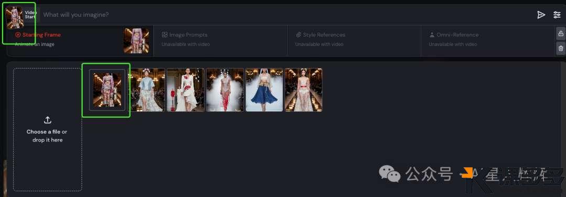Toggle the lock icon on the right edge
This screenshot has width=566, height=197.
pyautogui.click(x=561, y=33)
